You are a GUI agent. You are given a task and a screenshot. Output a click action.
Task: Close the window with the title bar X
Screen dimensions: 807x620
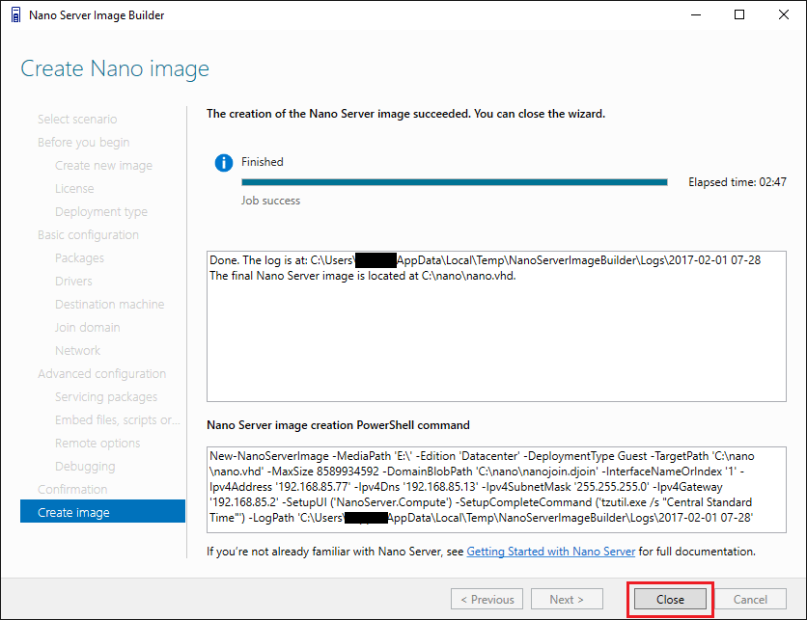pyautogui.click(x=783, y=14)
